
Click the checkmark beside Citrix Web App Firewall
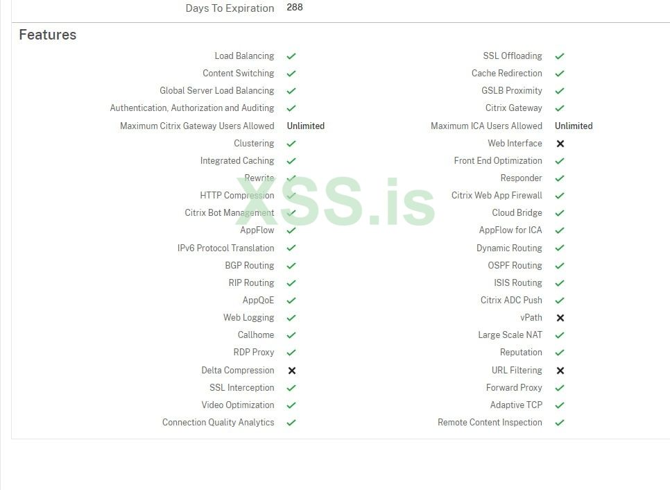tap(560, 196)
